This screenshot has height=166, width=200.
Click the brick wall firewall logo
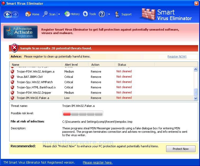tap(148, 14)
